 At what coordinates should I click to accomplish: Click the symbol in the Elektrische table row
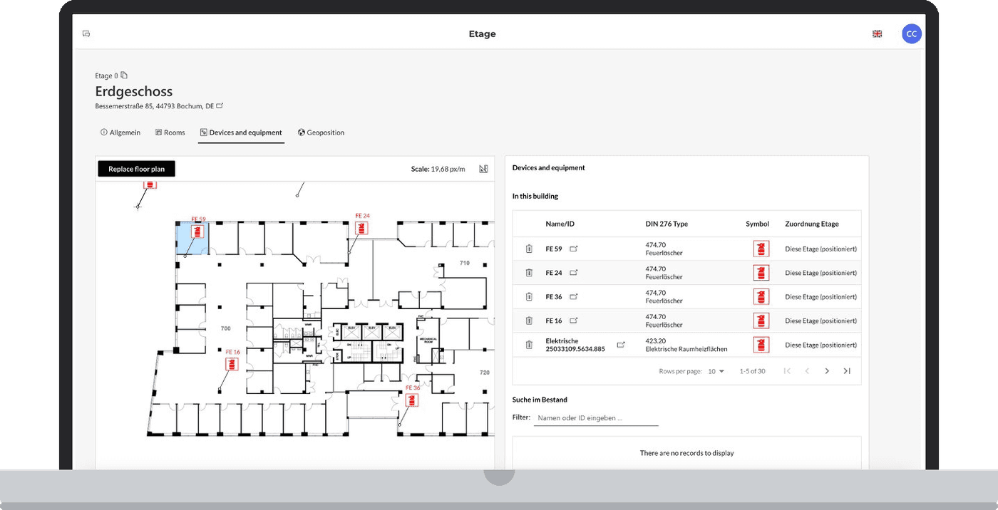point(761,345)
